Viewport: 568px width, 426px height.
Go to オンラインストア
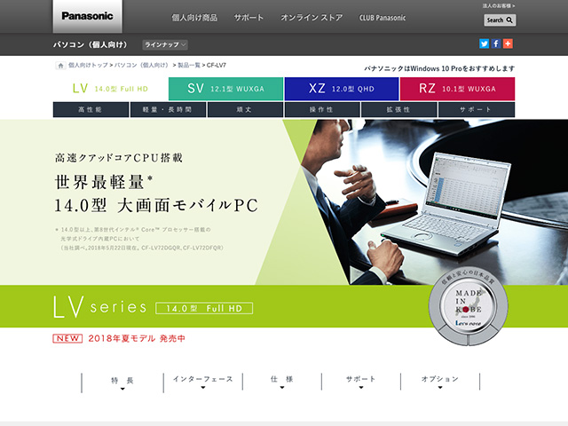click(312, 18)
